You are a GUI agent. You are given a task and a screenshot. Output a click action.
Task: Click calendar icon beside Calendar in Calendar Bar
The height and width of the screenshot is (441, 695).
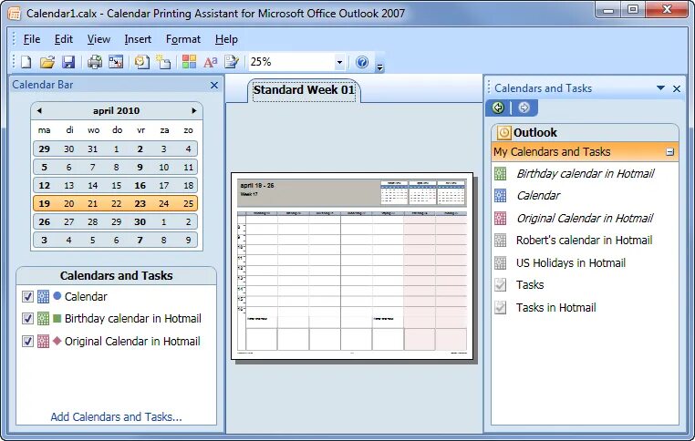pos(43,297)
